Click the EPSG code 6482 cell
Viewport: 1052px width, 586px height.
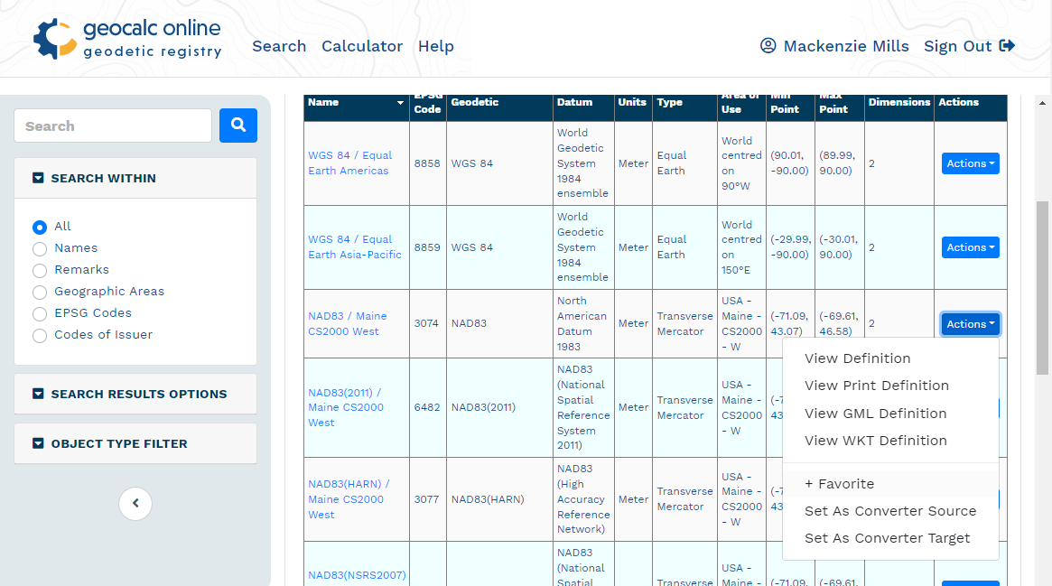tap(427, 407)
